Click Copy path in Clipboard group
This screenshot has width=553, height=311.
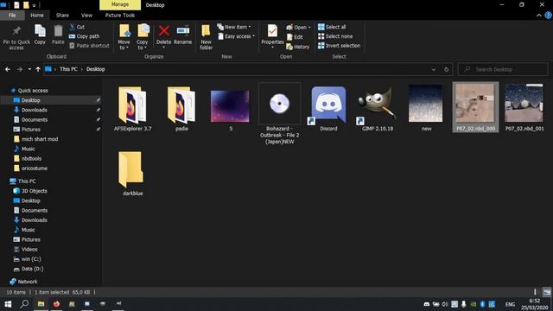click(84, 36)
